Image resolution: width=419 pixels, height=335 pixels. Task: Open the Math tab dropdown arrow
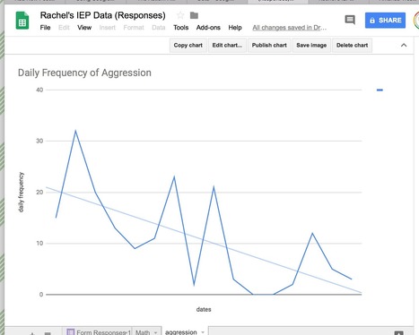click(x=155, y=332)
